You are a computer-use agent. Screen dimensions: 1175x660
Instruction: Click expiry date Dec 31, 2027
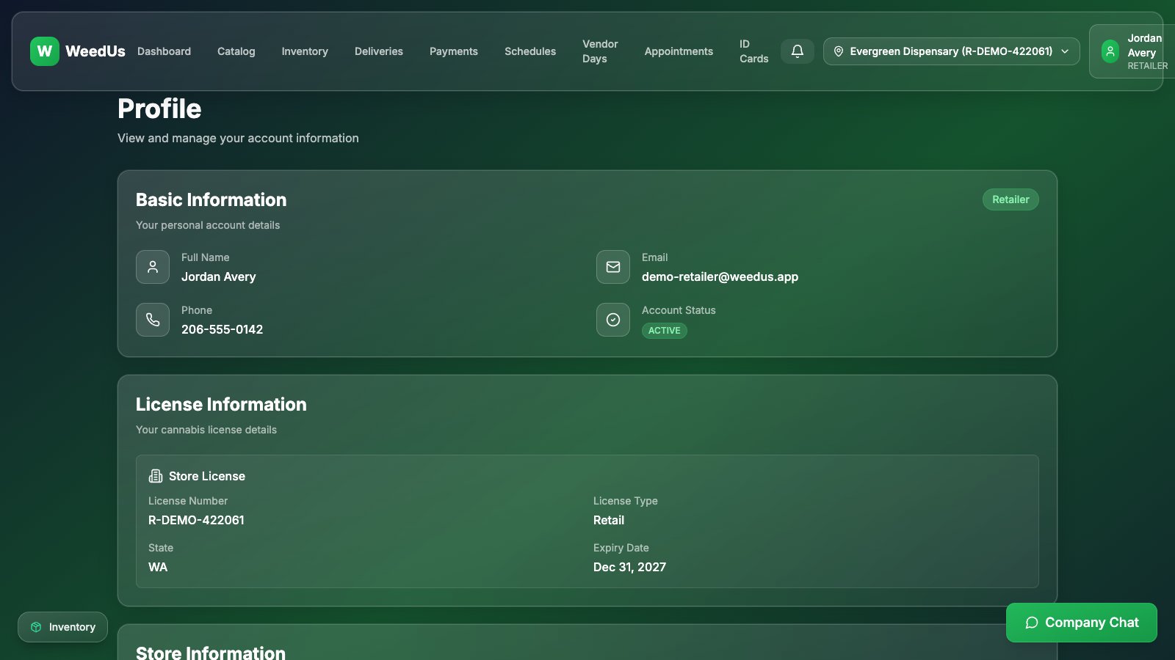point(629,567)
